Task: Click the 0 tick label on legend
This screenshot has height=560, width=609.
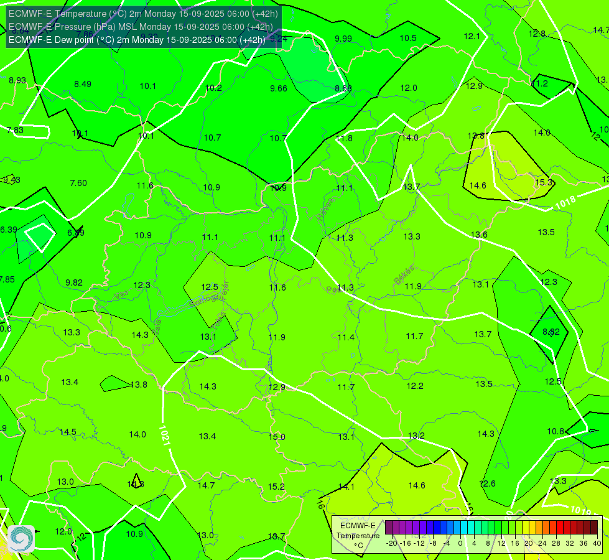Action: click(x=460, y=543)
